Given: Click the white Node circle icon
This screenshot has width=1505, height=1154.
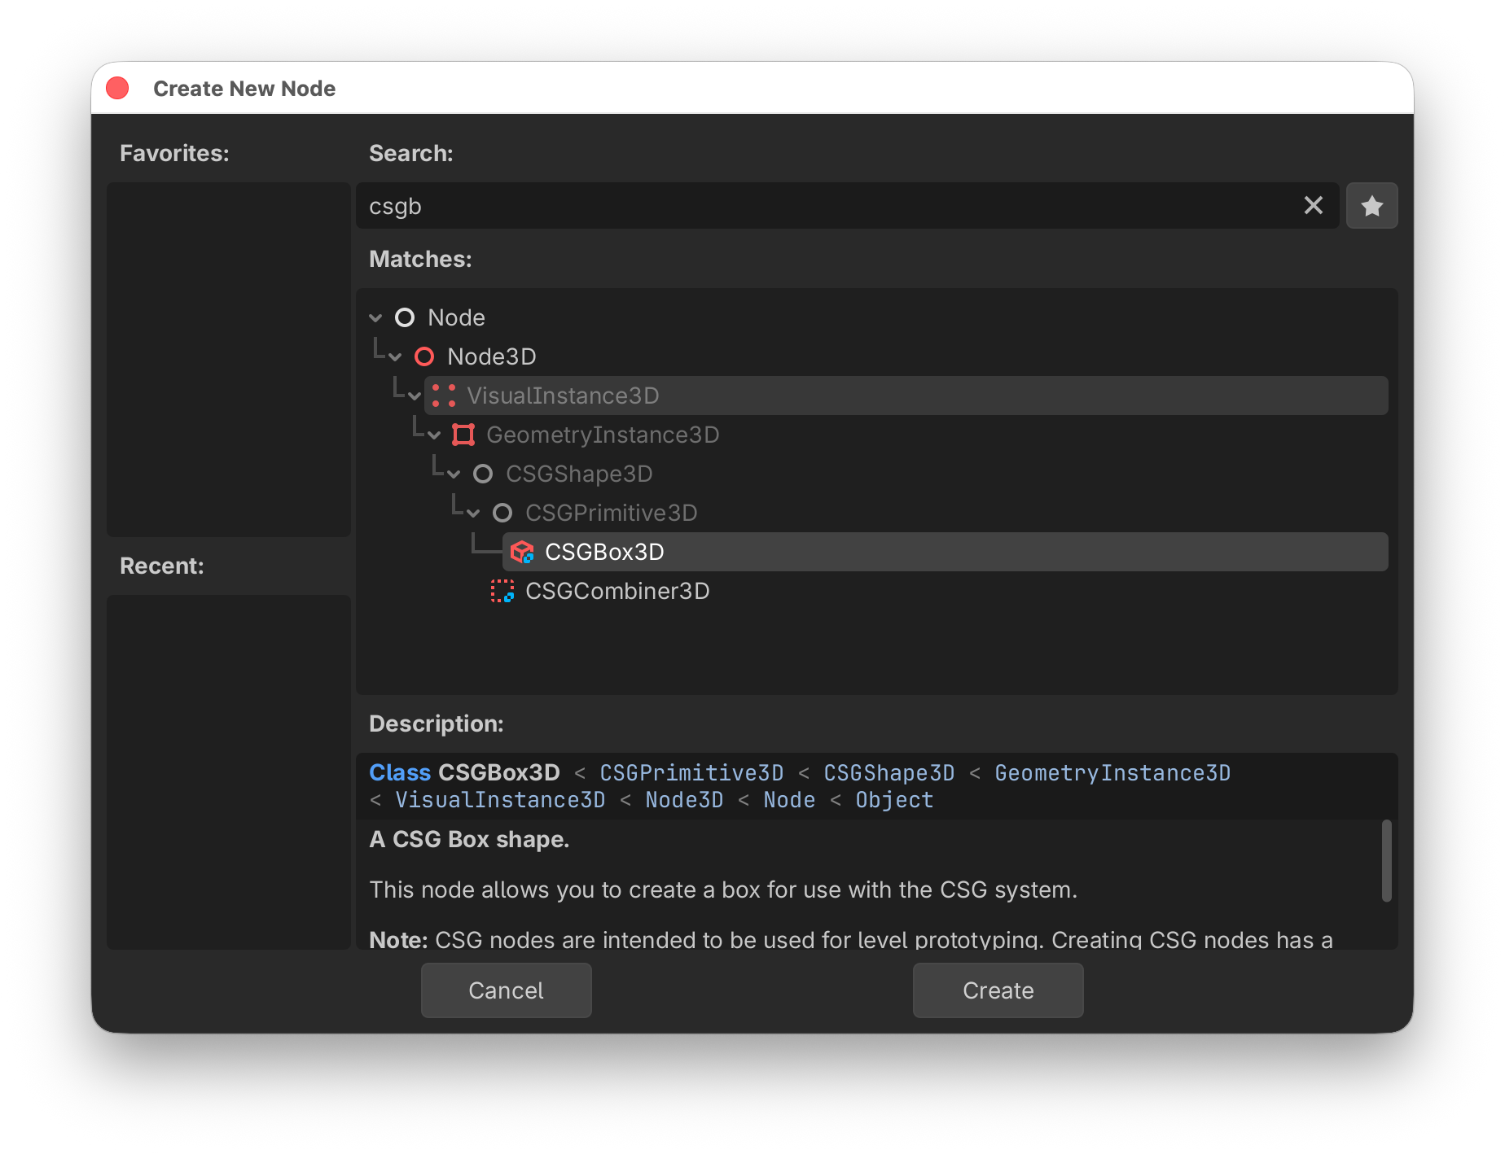Looking at the screenshot, I should pos(405,318).
